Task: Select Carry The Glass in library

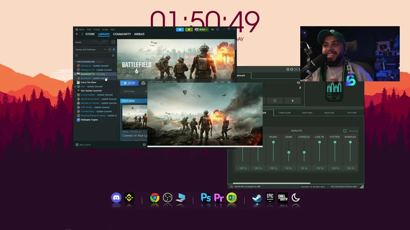Action: point(88,82)
